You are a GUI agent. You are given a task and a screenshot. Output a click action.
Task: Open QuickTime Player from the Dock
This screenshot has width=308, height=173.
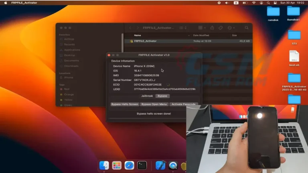point(173,165)
